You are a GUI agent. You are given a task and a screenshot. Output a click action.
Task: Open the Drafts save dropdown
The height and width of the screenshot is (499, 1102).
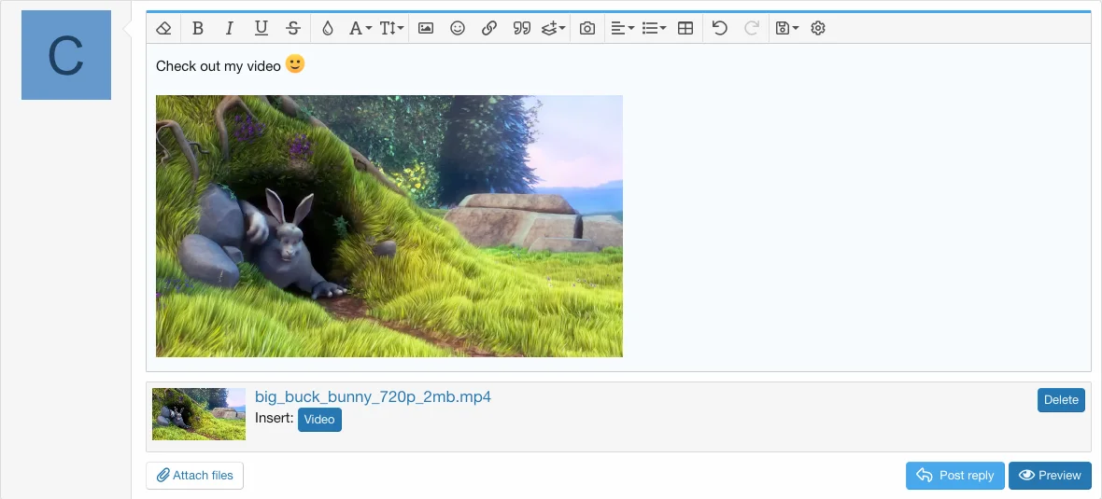(786, 28)
